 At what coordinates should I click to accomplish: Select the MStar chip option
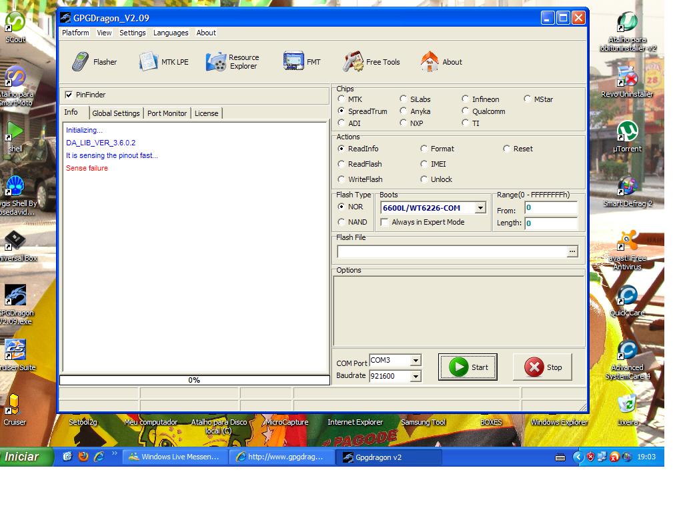(x=527, y=99)
